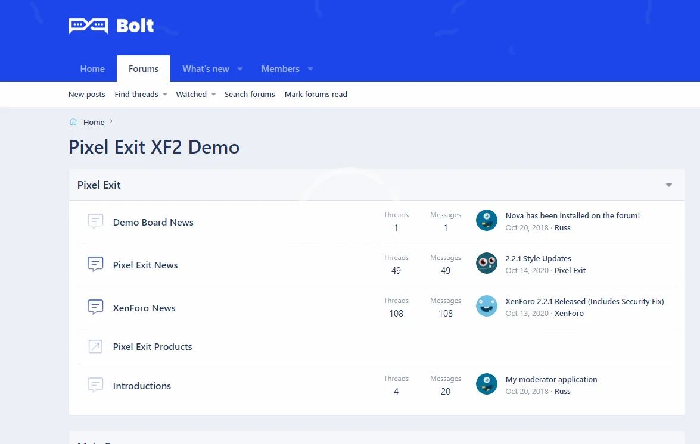The width and height of the screenshot is (700, 444).
Task: Click the Demo Board News forum icon
Action: tap(95, 222)
